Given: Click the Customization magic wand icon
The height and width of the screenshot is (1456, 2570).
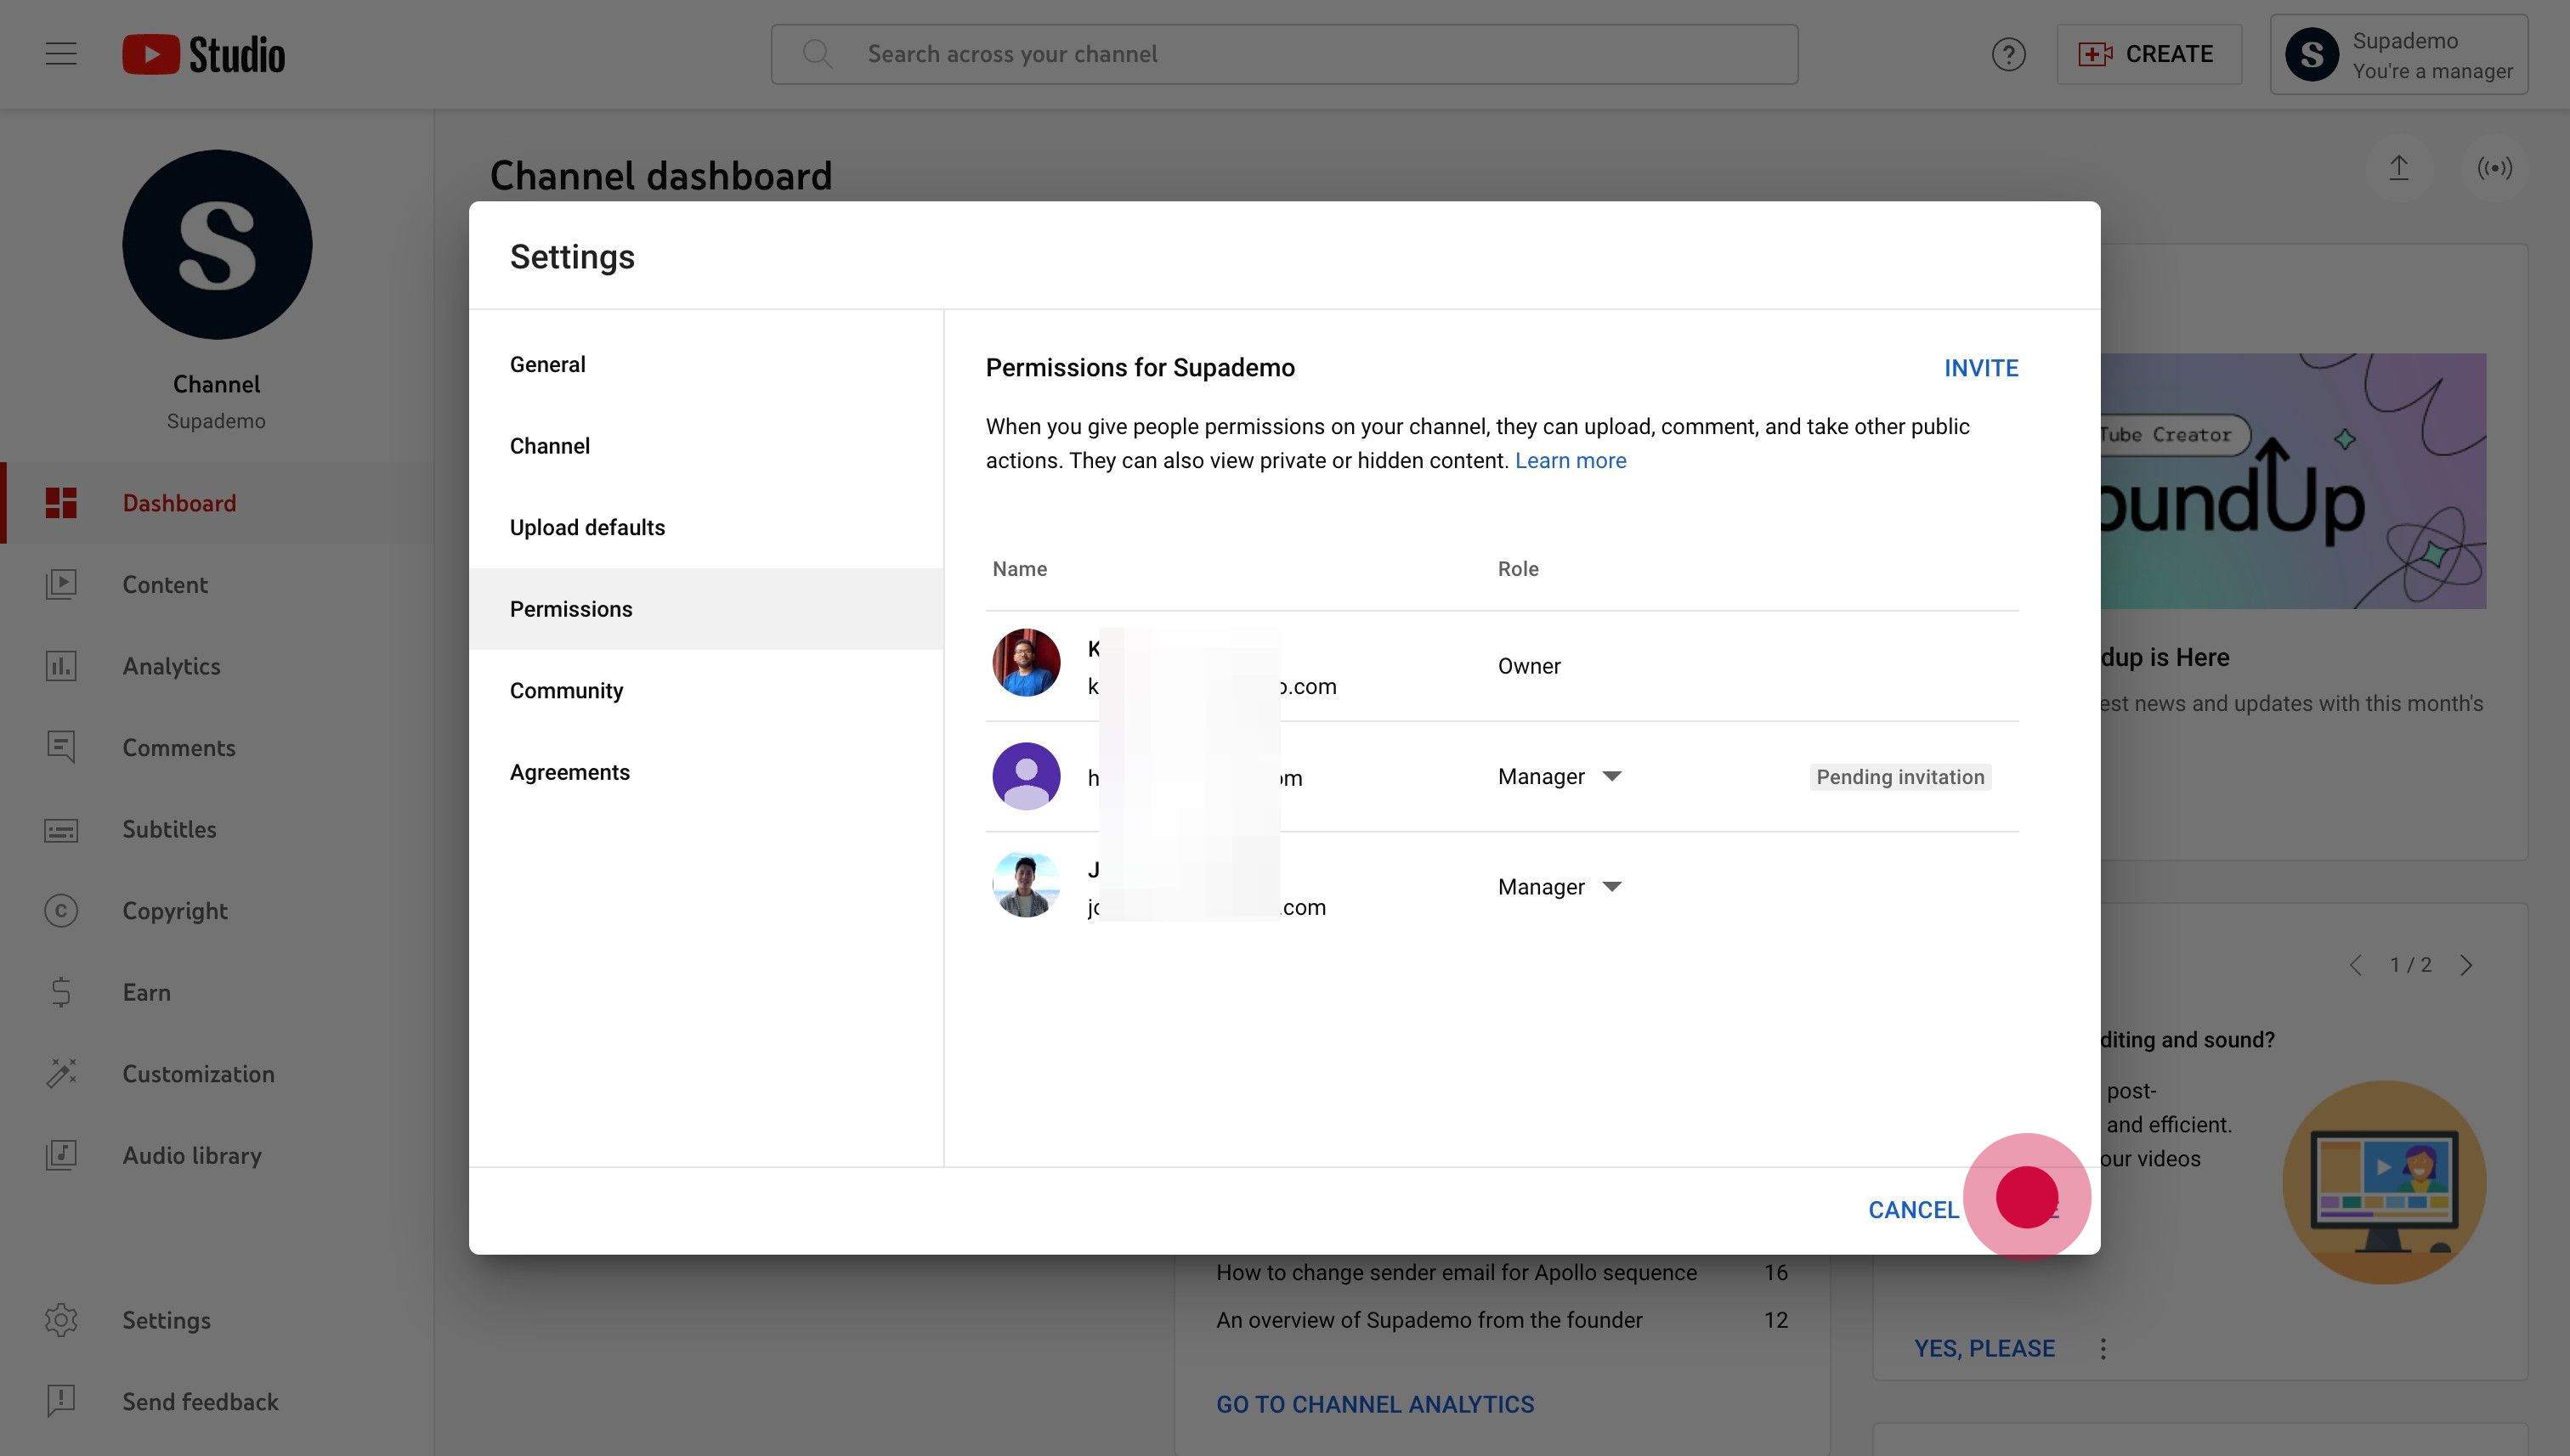Looking at the screenshot, I should [x=61, y=1074].
